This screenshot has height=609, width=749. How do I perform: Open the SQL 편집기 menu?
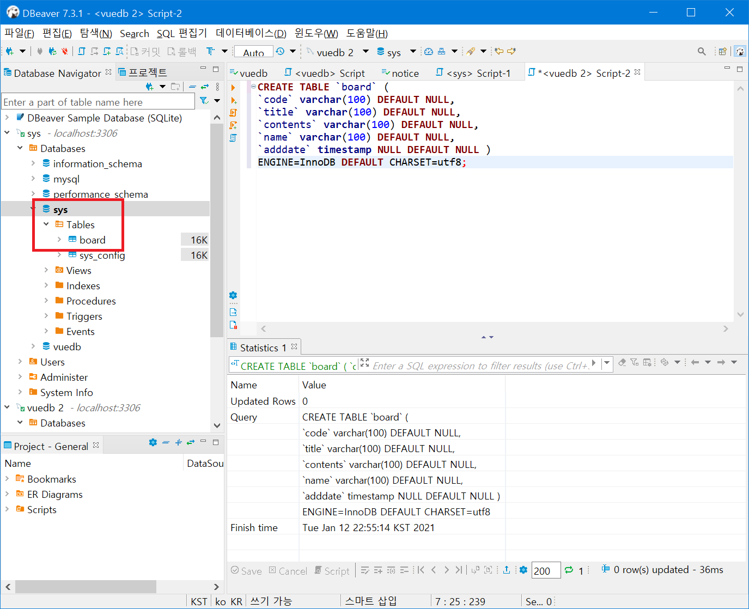[x=182, y=33]
